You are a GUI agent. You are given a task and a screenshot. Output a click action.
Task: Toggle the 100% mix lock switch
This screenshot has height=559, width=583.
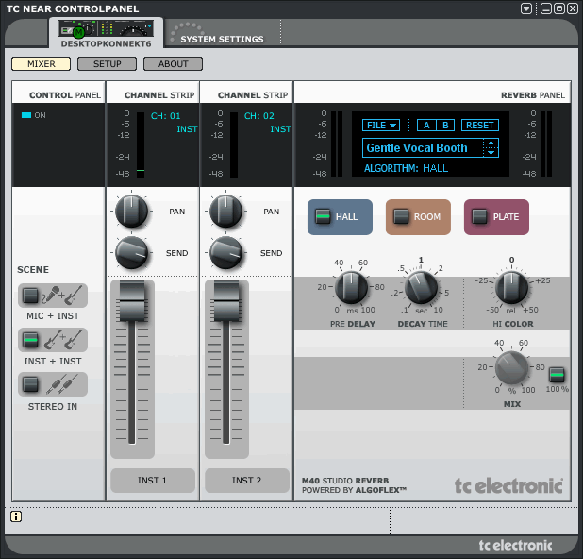[557, 375]
